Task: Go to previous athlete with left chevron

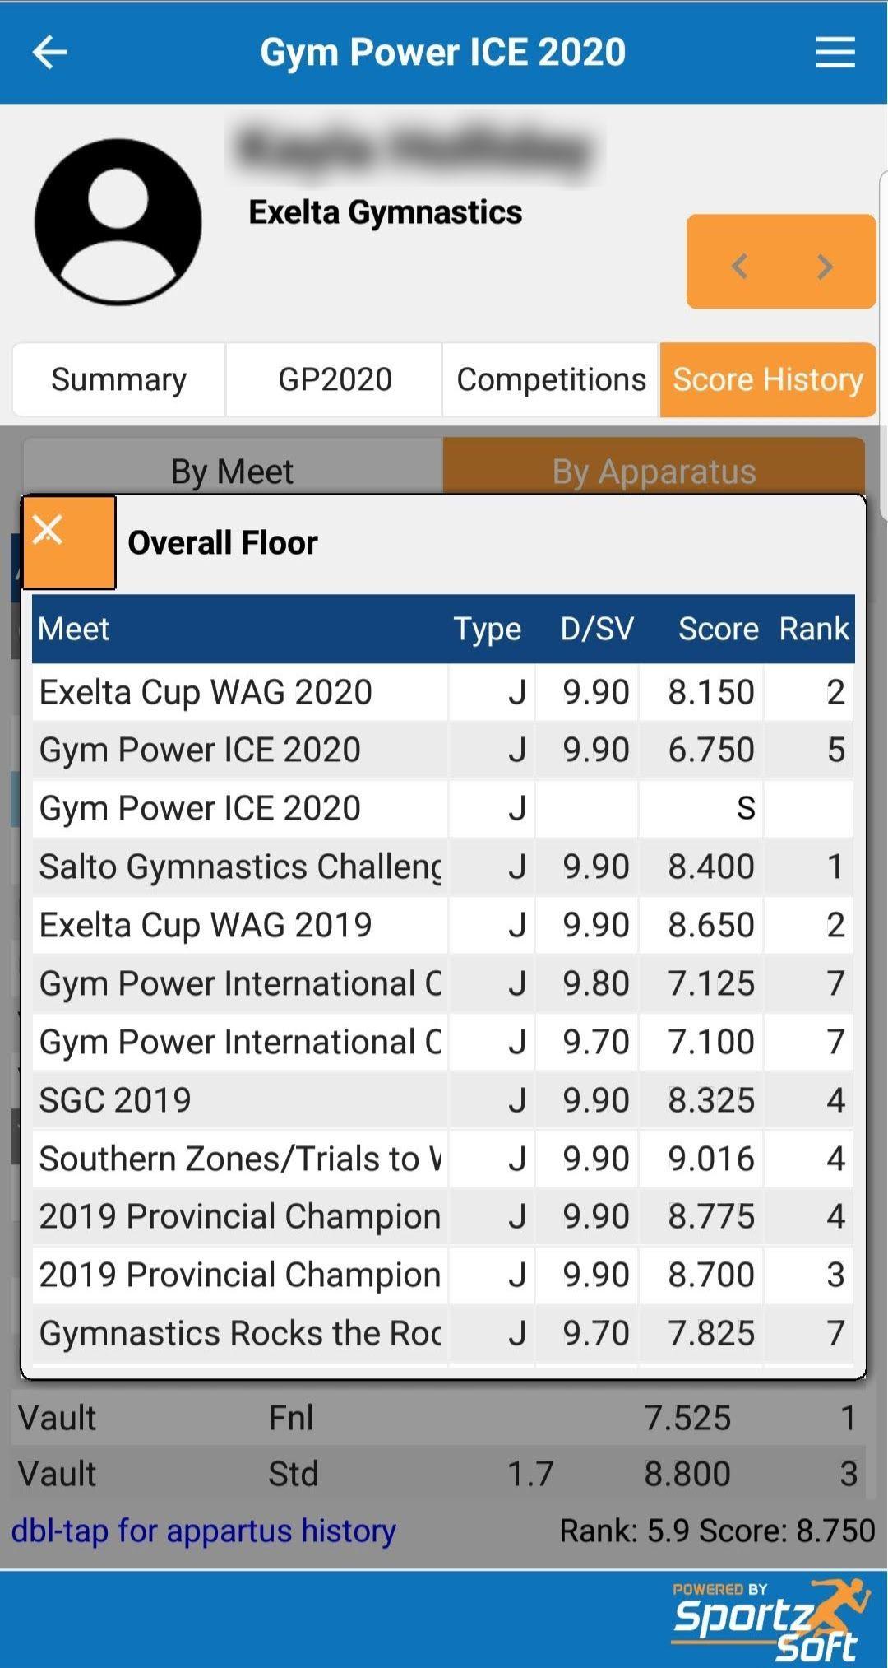Action: click(x=739, y=266)
